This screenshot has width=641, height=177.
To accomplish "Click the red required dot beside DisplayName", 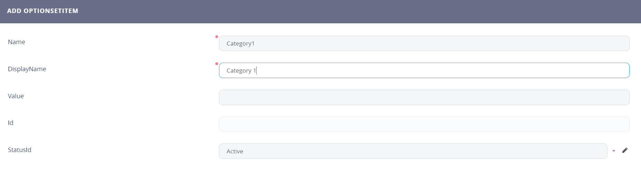I will coord(217,64).
